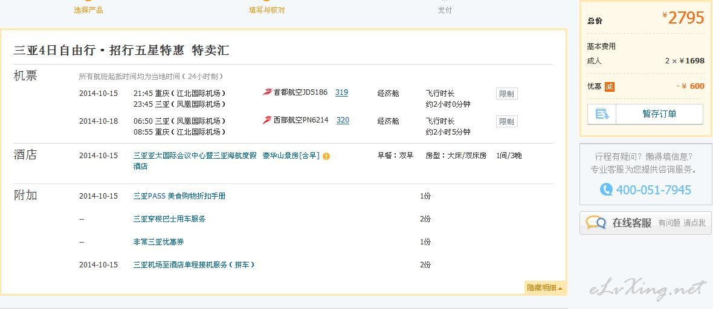Click the phone icon beside 400-051-7945
The image size is (713, 309).
pyautogui.click(x=606, y=190)
